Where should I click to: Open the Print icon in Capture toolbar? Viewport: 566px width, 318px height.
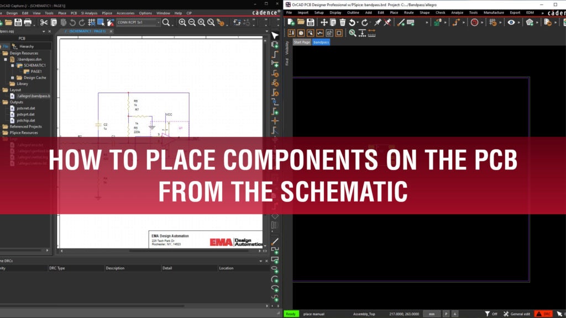(27, 22)
